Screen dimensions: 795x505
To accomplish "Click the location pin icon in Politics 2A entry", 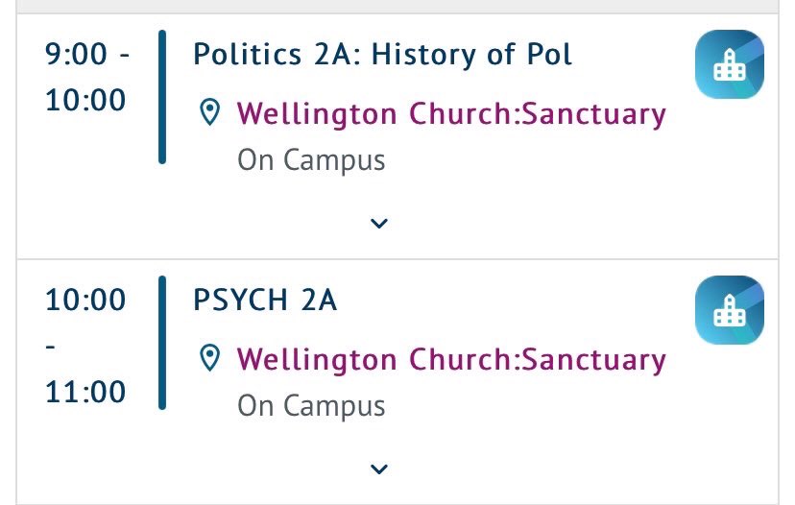I will (209, 112).
